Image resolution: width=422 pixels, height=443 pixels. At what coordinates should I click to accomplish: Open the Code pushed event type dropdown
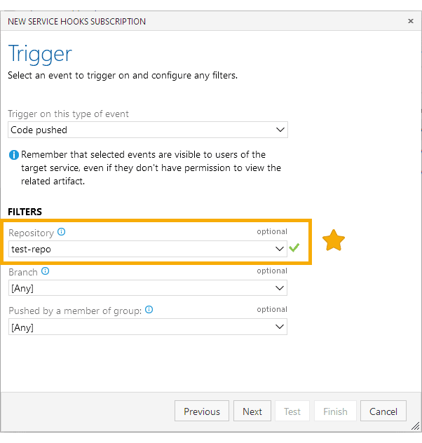148,130
